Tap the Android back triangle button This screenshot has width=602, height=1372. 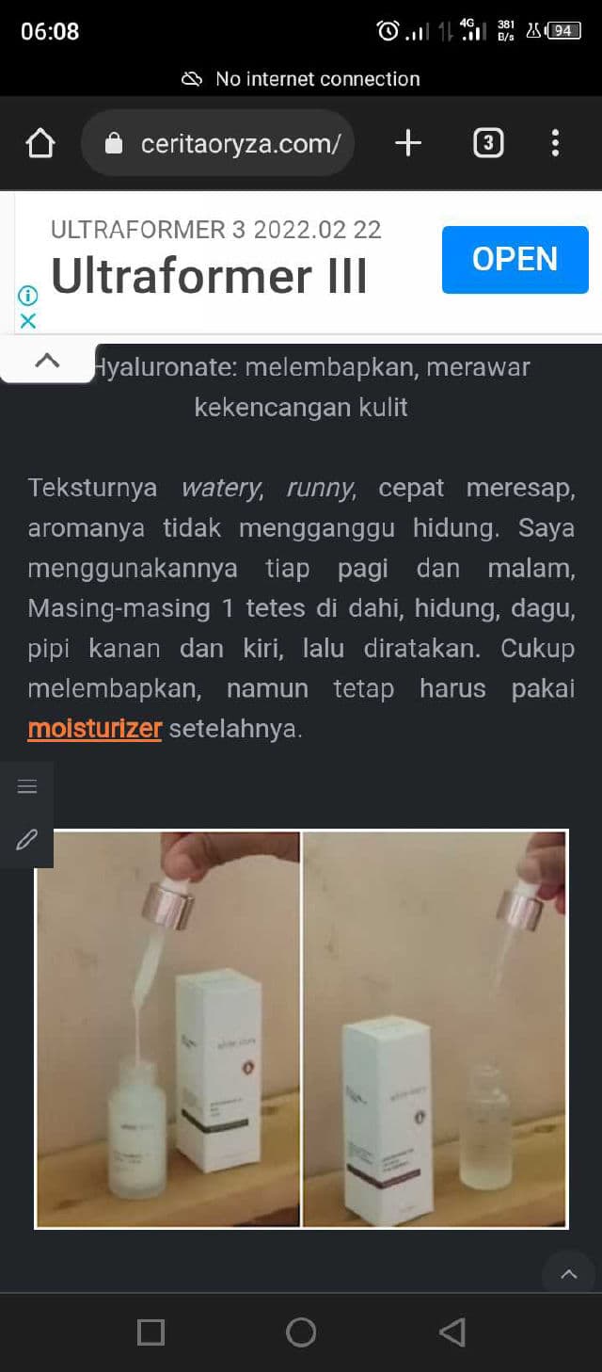tap(451, 1332)
